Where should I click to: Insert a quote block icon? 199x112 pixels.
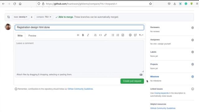coord(95,35)
